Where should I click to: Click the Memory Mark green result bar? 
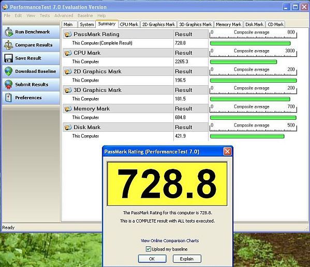[253, 118]
